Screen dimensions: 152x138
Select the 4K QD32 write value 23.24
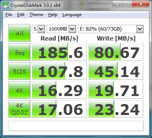116,109
